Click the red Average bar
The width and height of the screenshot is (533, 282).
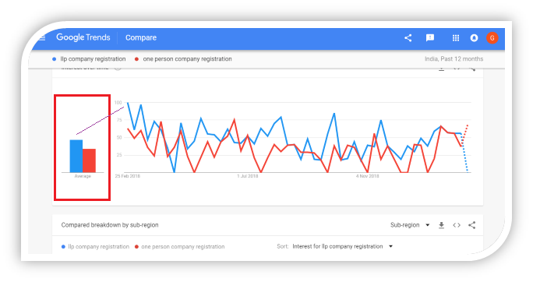[x=89, y=160]
